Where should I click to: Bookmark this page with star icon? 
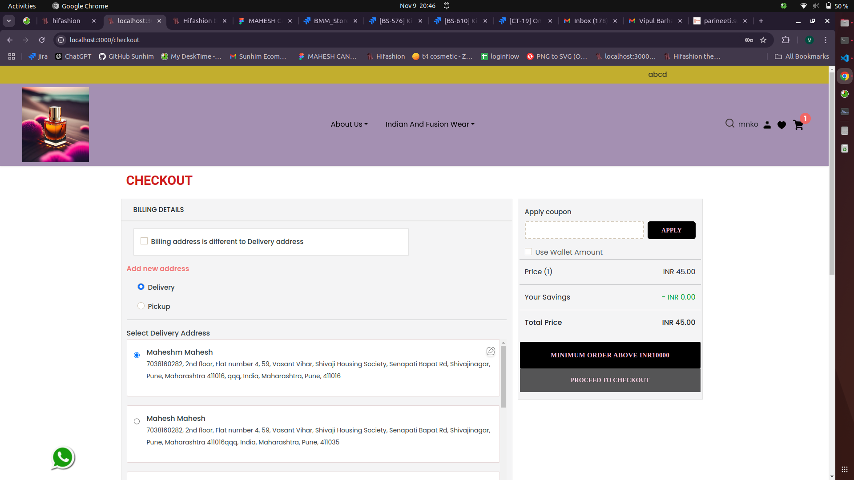(x=763, y=40)
